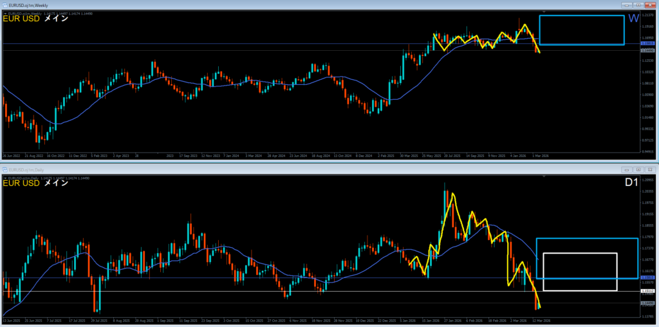Maximize the EURUSD Daily chart window

tap(639, 170)
